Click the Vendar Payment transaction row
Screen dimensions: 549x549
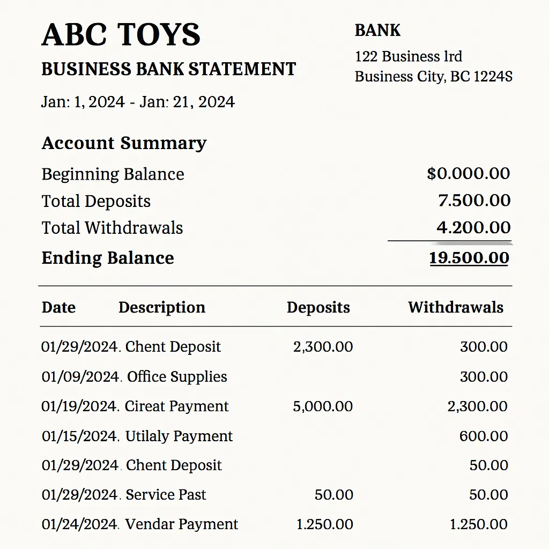click(x=274, y=524)
